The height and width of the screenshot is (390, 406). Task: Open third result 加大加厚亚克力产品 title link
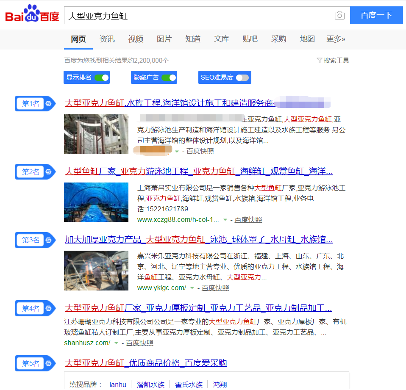pos(199,239)
